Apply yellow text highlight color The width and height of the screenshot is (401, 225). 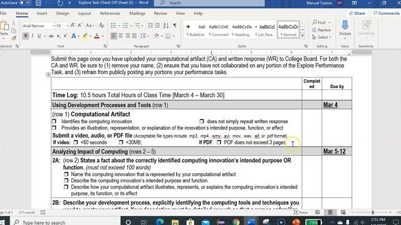click(85, 36)
